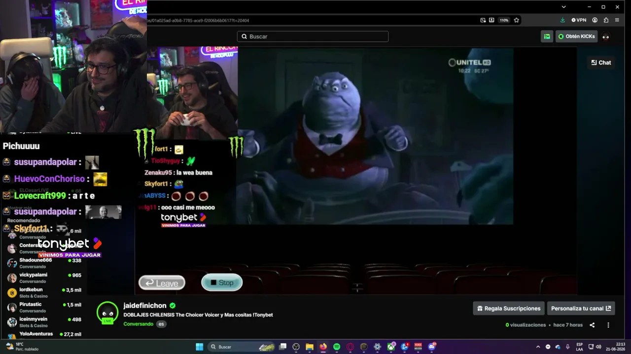
Task: Open recommended channel lordkebun
Action: point(44,293)
